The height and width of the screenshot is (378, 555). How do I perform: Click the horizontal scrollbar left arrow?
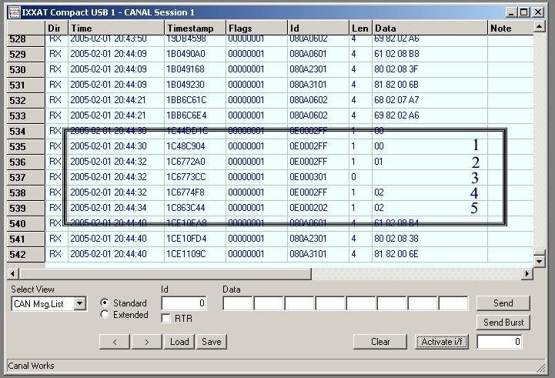click(13, 273)
